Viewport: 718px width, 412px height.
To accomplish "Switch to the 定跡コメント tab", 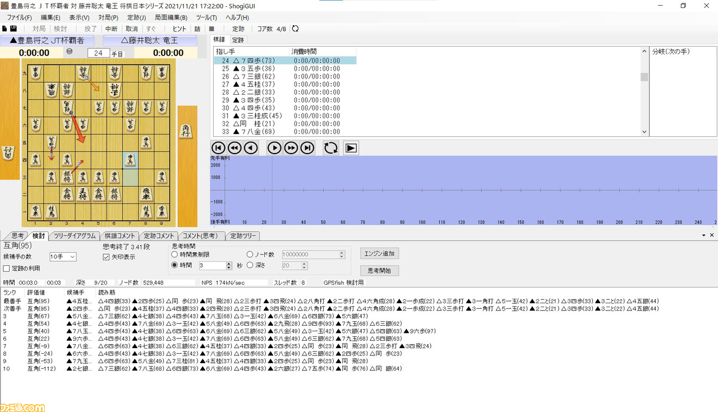I will click(158, 236).
